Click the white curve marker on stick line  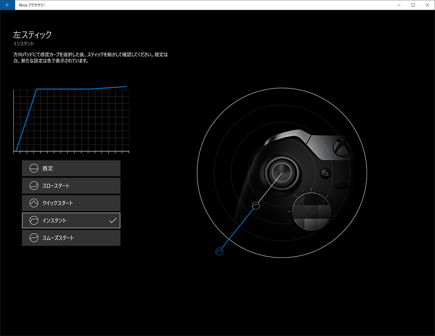256,206
